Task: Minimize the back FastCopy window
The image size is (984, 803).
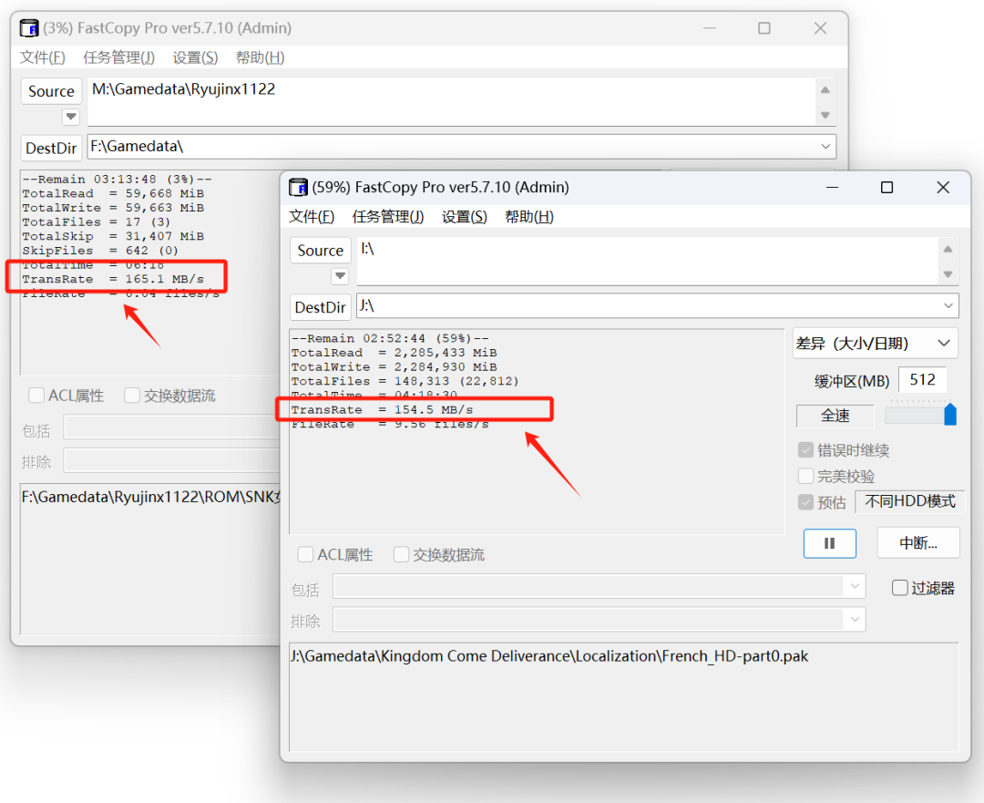Action: (709, 28)
